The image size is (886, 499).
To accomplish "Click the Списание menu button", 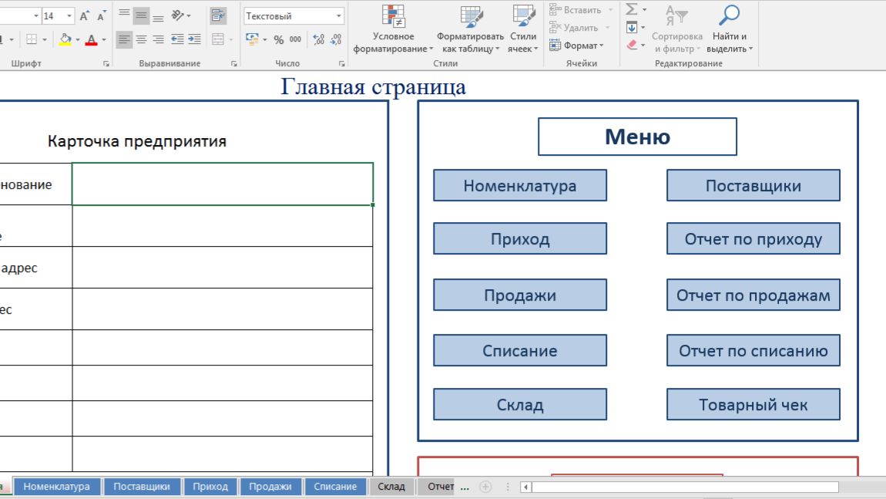I will coord(520,349).
